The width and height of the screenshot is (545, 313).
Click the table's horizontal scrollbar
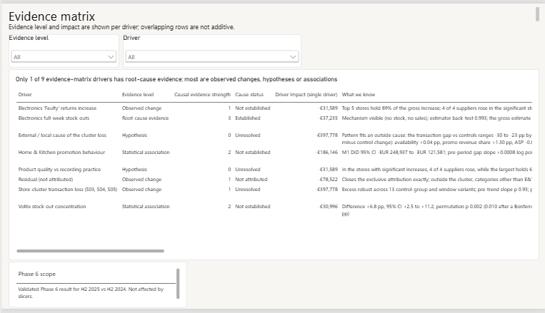click(x=91, y=251)
